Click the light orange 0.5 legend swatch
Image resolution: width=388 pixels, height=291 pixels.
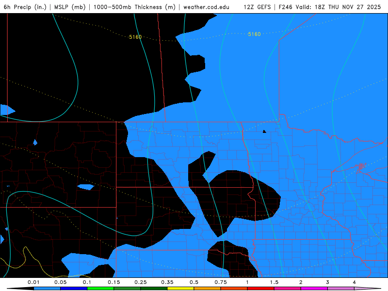[208, 289]
